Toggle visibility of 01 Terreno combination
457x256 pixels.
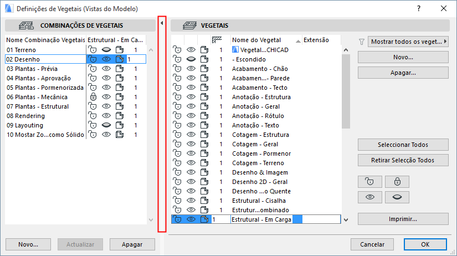[x=106, y=50]
